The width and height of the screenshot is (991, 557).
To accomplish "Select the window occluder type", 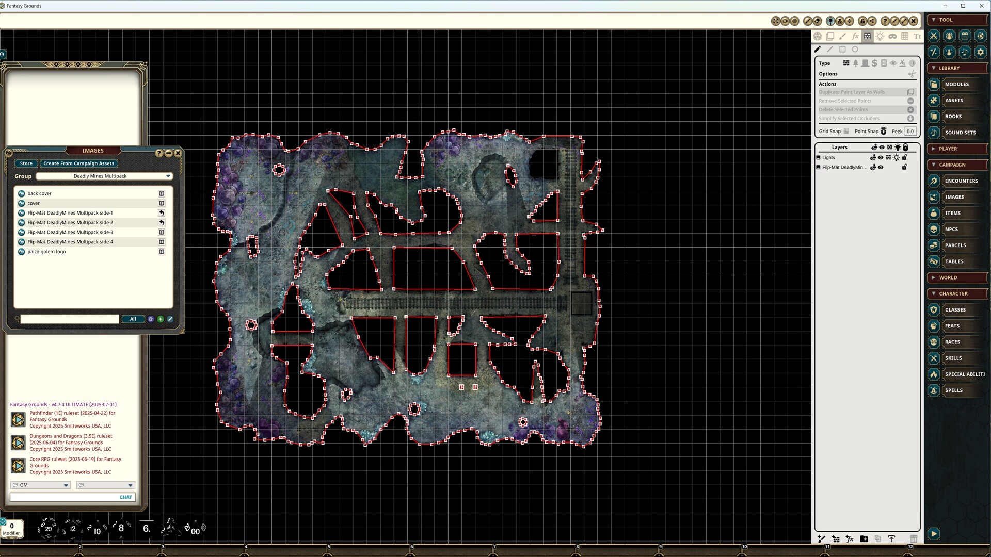I will 884,63.
